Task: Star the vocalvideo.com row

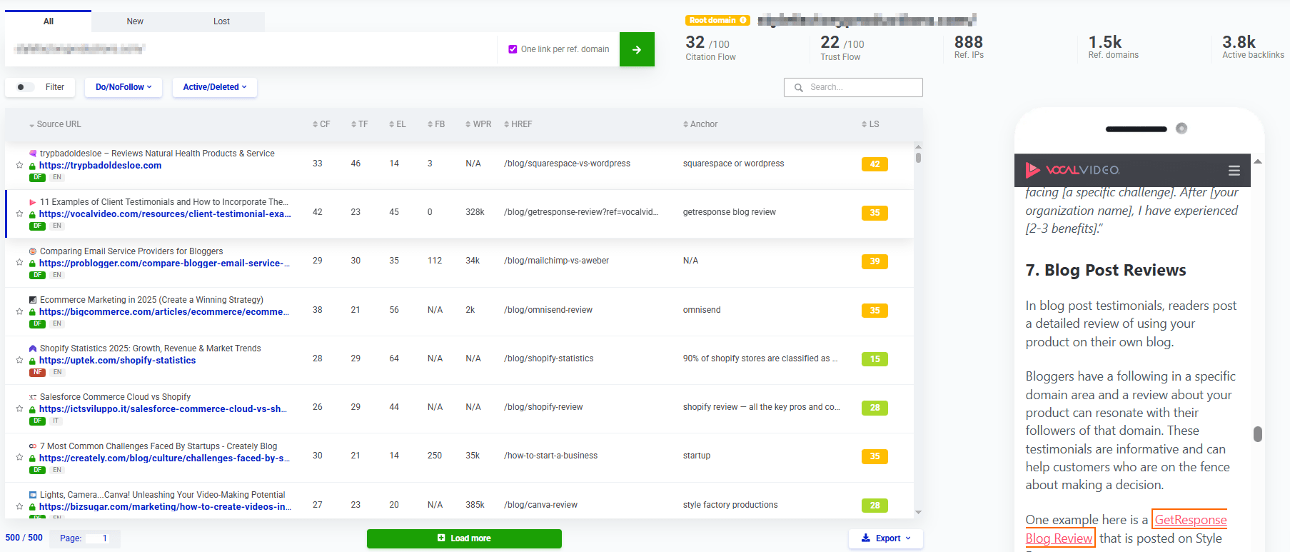Action: click(x=19, y=214)
